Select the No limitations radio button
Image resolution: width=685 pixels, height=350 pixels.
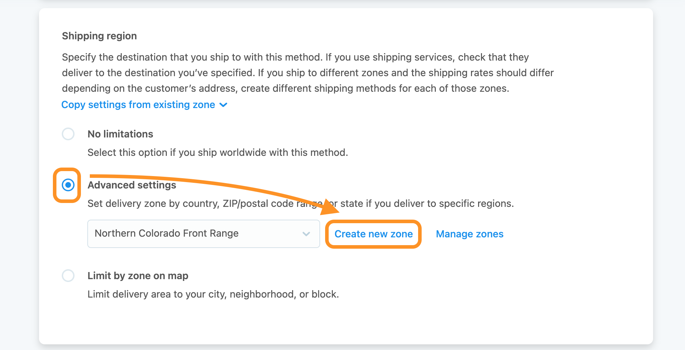(x=68, y=134)
